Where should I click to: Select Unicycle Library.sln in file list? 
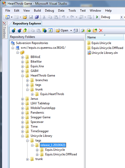pos(105,53)
